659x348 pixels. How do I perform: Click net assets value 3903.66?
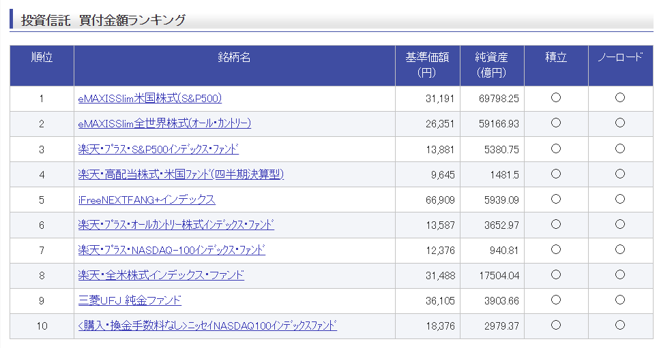[x=501, y=301]
